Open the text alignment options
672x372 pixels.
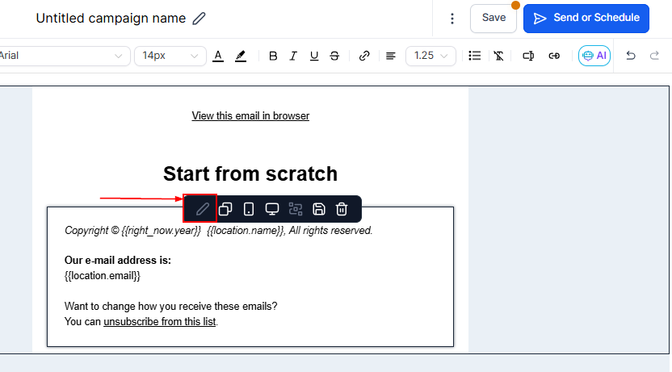click(390, 56)
